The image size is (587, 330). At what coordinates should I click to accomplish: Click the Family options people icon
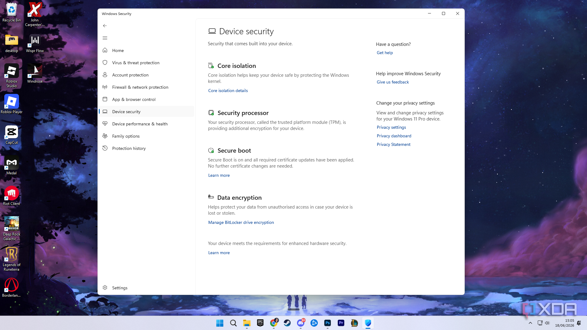click(105, 136)
